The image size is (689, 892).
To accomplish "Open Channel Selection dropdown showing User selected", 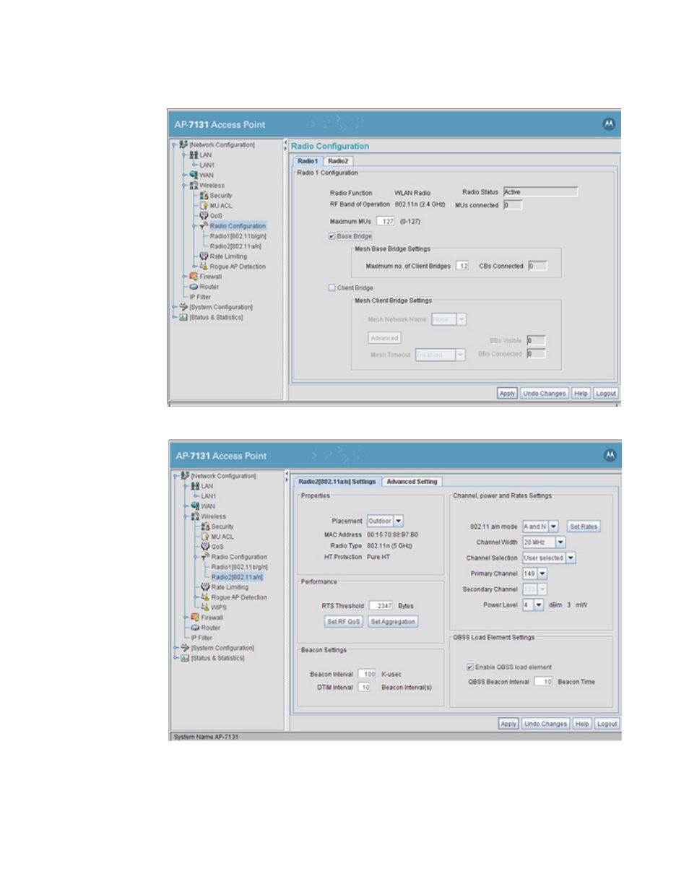I will click(571, 558).
